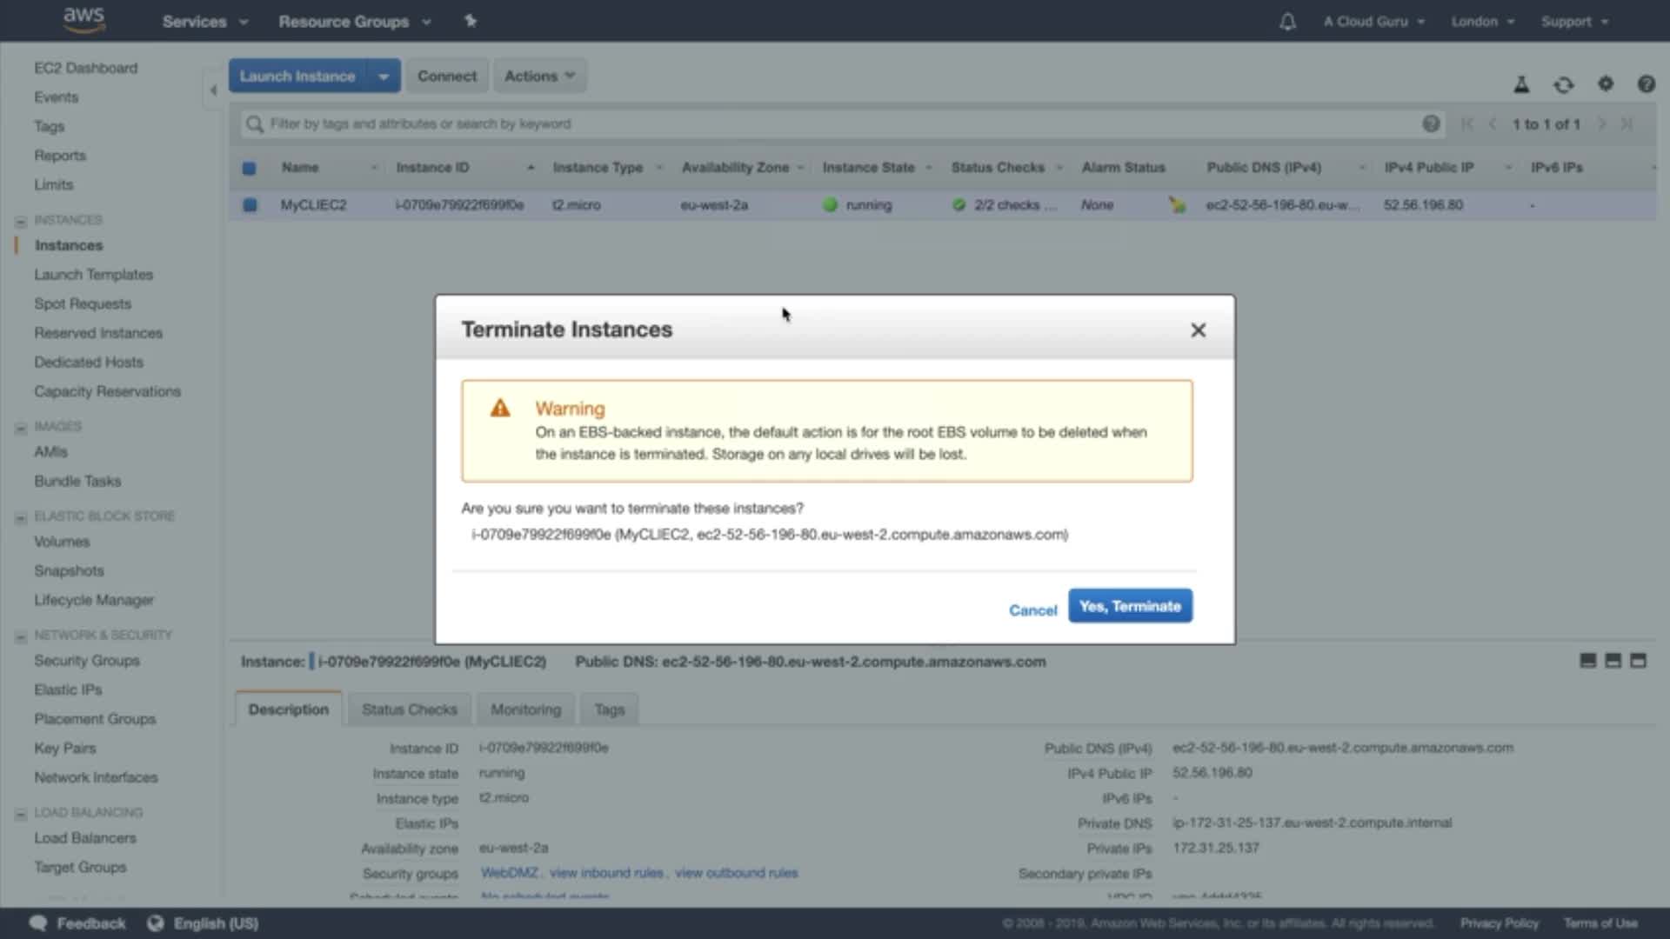The height and width of the screenshot is (939, 1670).
Task: Click the Feedback speech bubble icon
Action: 38,923
